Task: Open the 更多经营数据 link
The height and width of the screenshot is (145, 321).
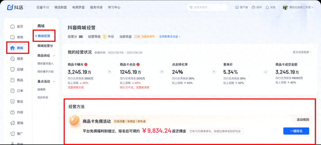Action: pyautogui.click(x=302, y=52)
